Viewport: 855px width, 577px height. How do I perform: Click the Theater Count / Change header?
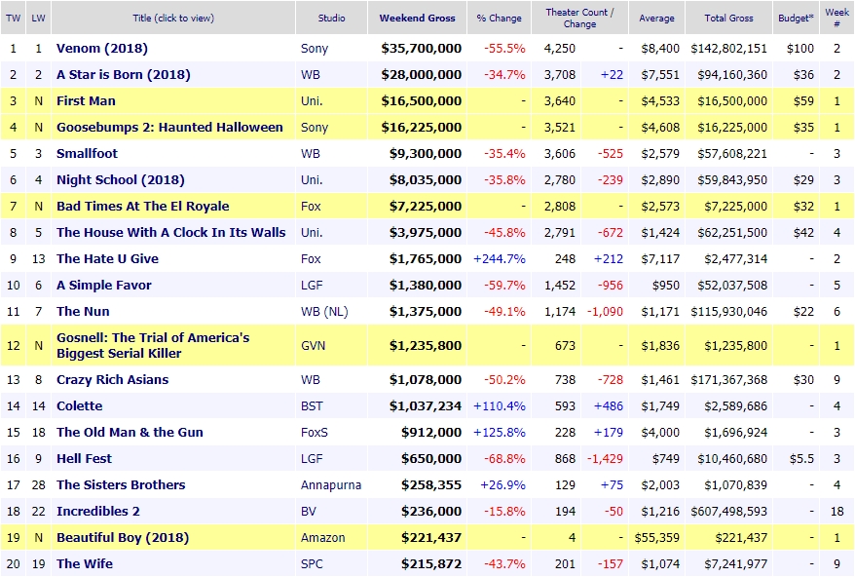coord(579,18)
